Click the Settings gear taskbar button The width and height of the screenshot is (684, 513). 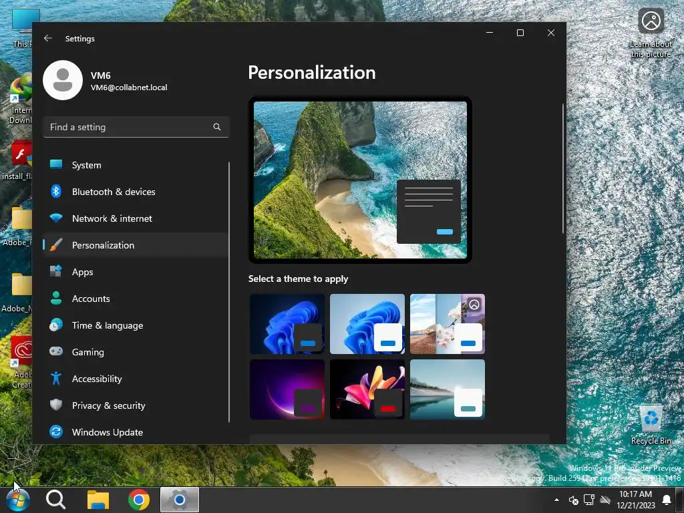pos(179,500)
